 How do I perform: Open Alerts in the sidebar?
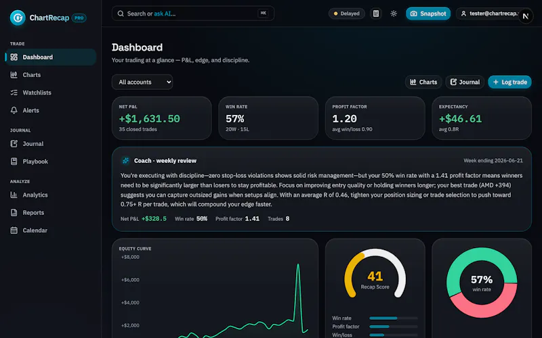(x=50, y=110)
